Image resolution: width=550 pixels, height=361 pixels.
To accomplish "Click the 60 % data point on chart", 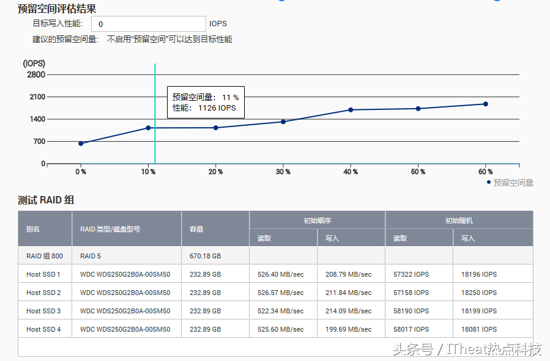I will point(486,104).
